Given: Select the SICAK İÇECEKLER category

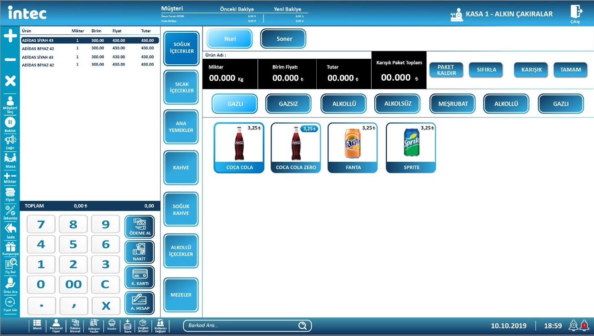Looking at the screenshot, I should click(181, 87).
